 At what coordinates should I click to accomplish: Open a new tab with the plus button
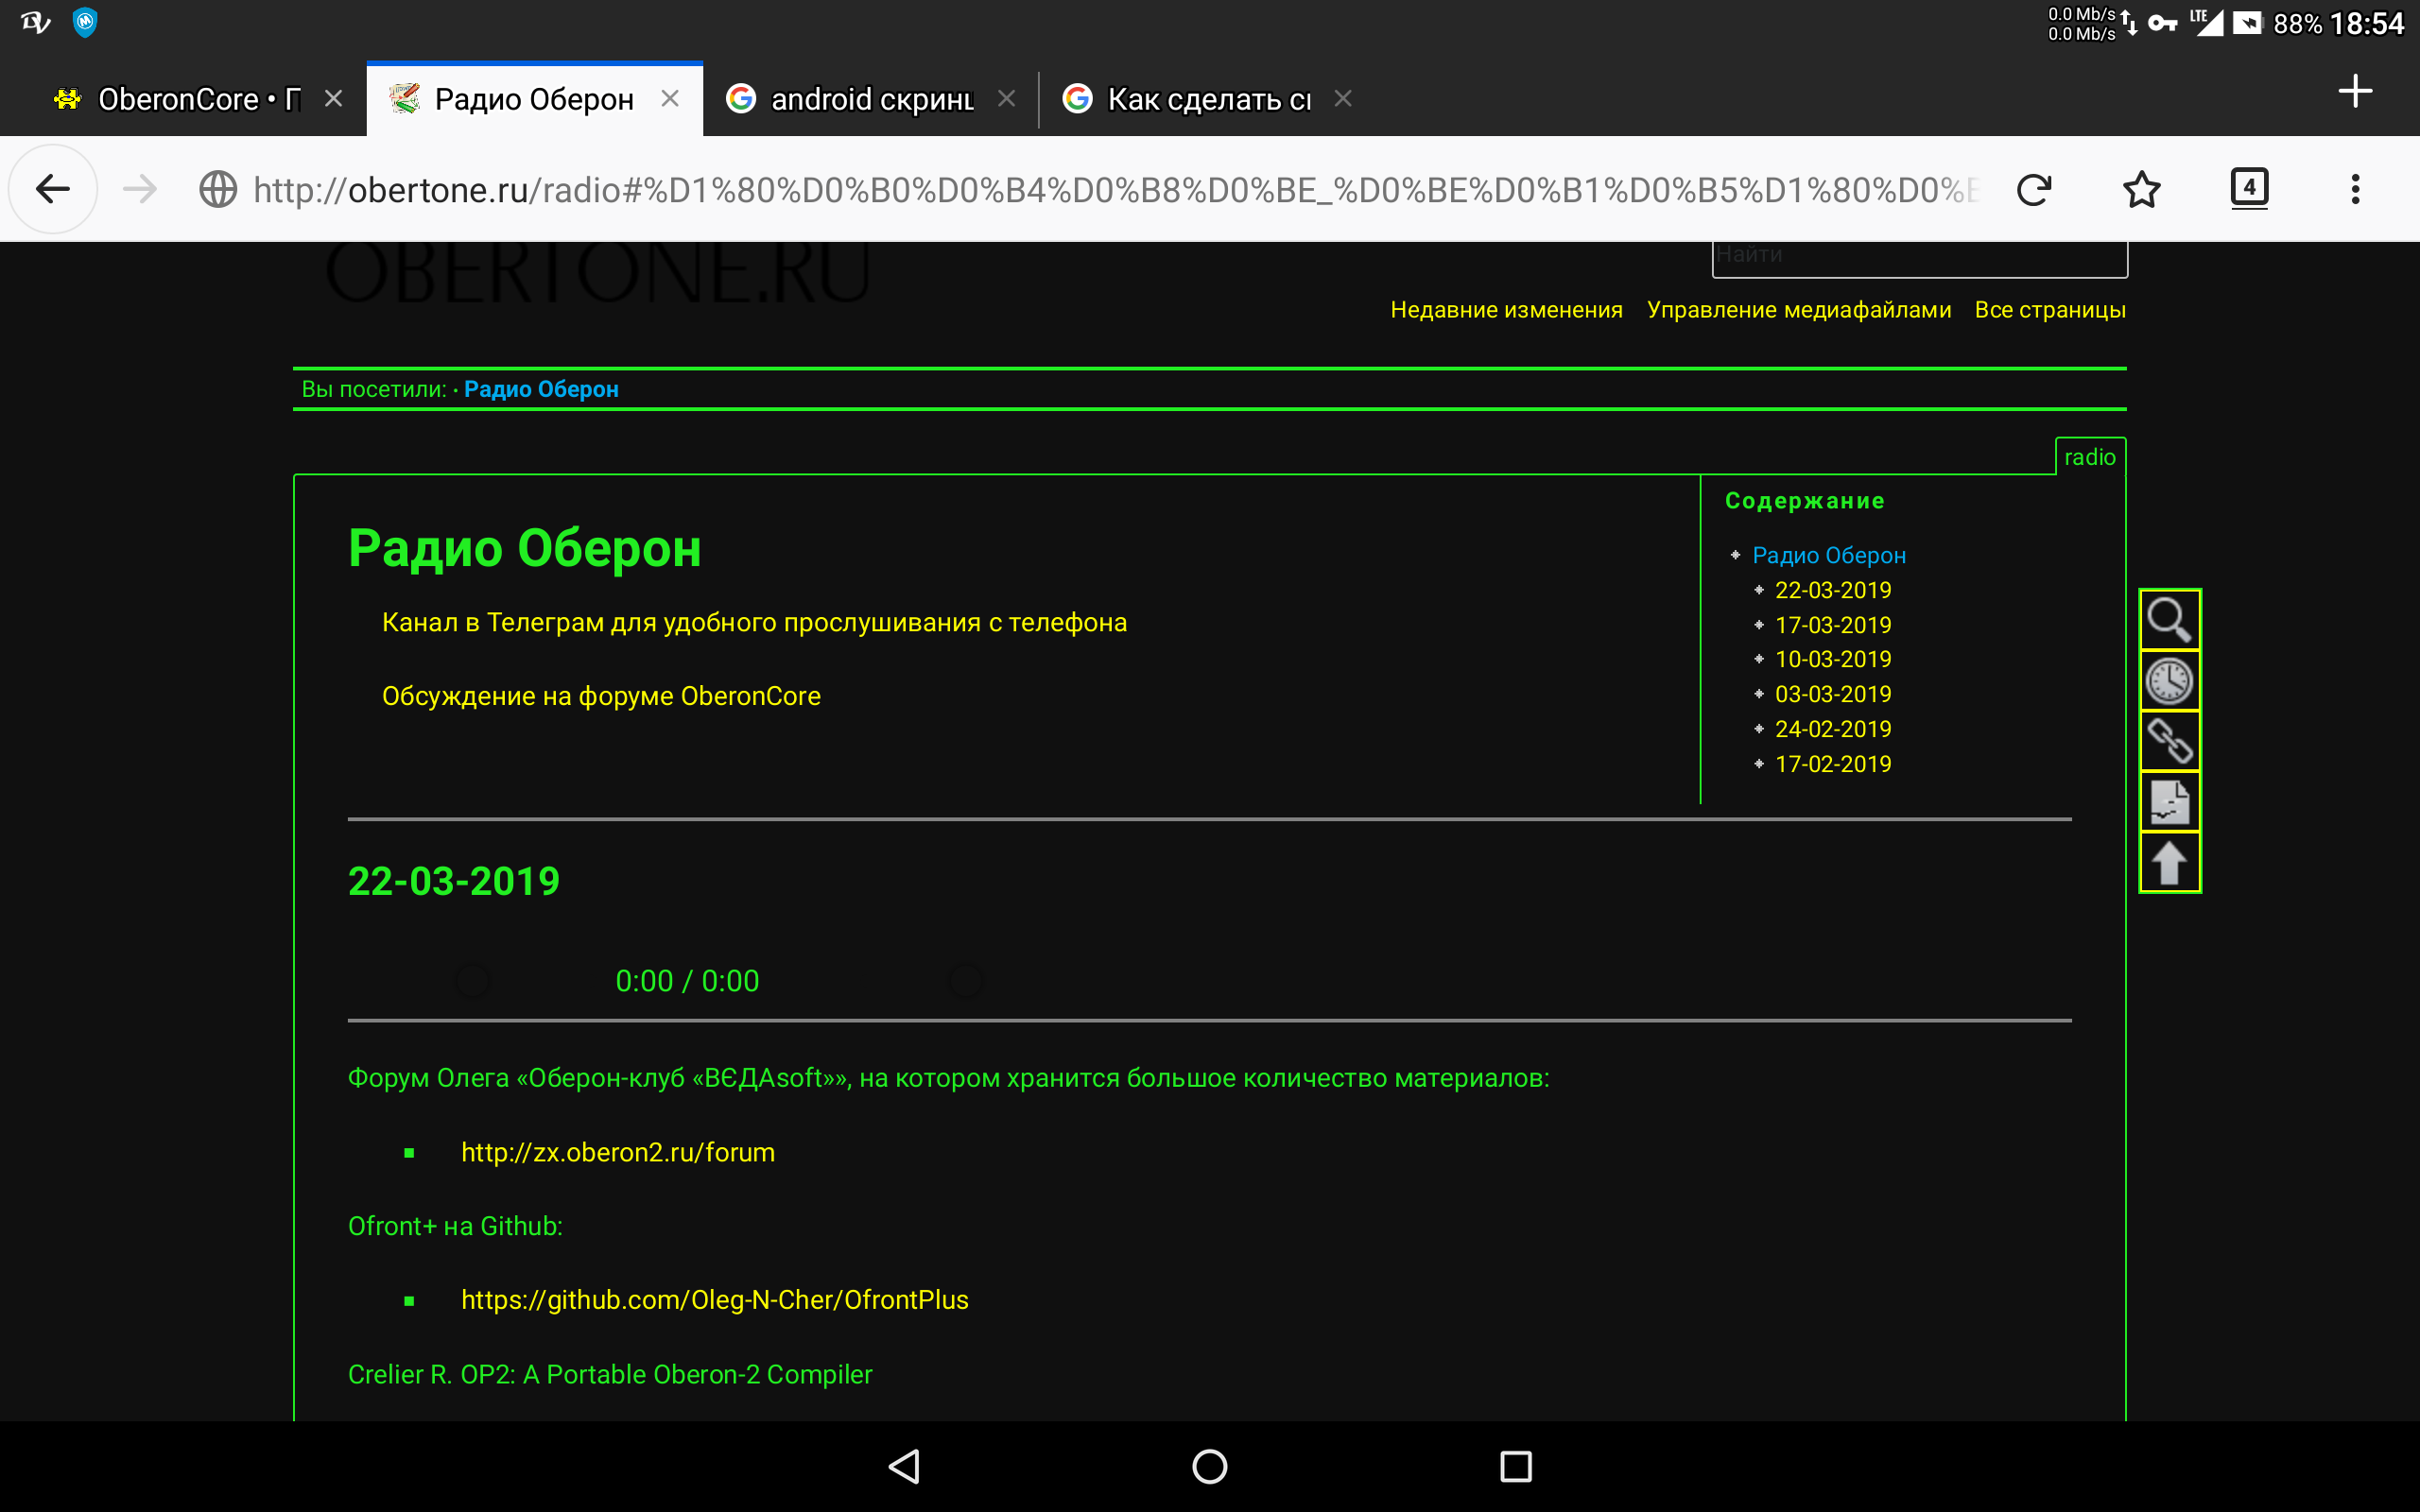(x=2355, y=92)
